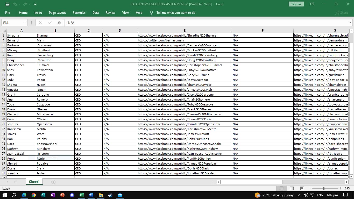
Task: Open the Data tab
Action: click(x=96, y=13)
